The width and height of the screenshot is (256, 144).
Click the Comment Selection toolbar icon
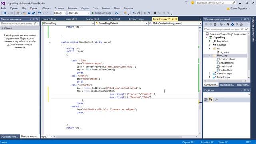(144, 13)
